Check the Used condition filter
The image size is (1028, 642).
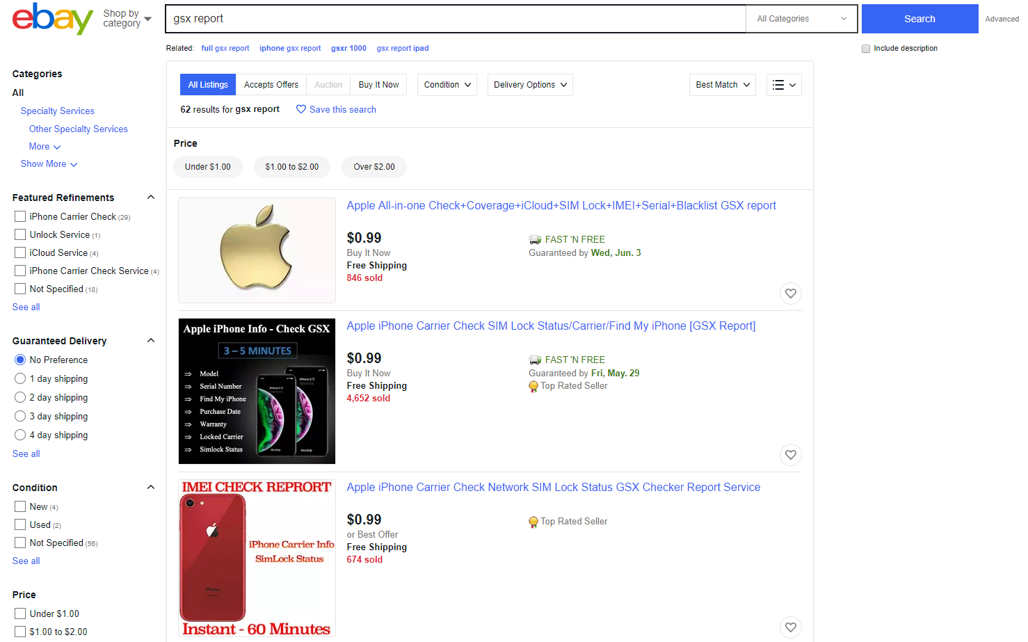pyautogui.click(x=20, y=524)
